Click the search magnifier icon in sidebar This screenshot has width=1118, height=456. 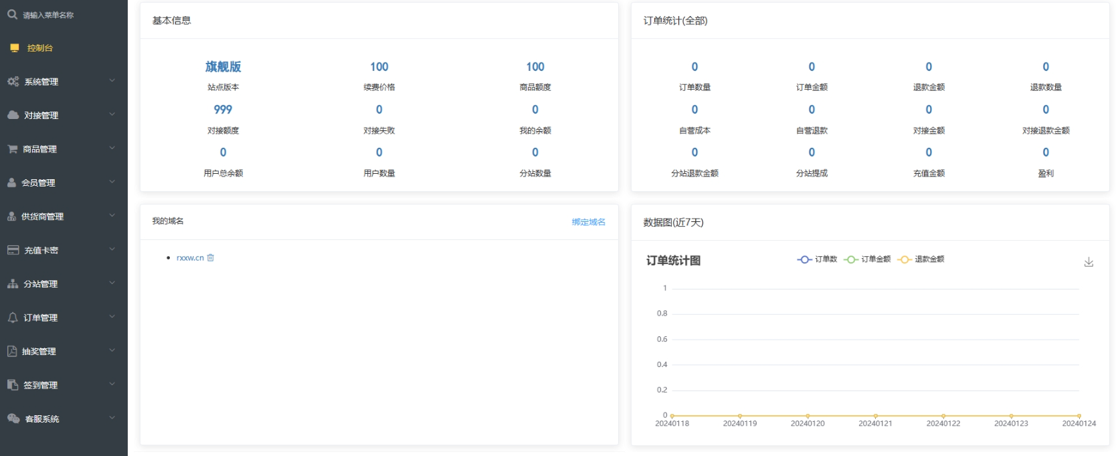coord(12,14)
